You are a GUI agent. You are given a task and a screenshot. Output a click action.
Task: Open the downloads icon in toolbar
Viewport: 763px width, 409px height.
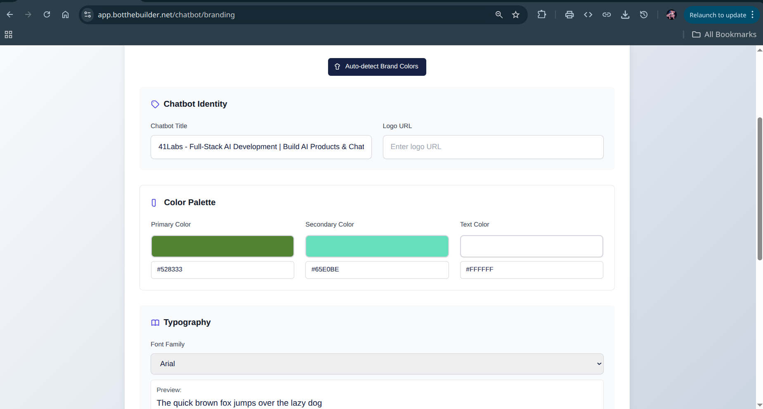(625, 15)
